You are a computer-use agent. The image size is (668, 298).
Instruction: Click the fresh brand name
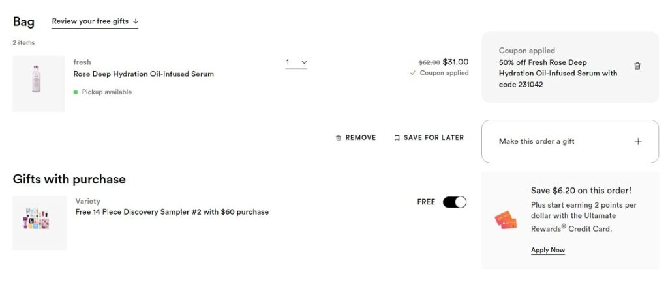click(x=82, y=62)
